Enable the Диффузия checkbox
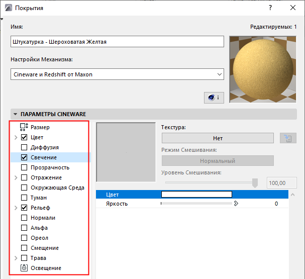 (x=24, y=147)
